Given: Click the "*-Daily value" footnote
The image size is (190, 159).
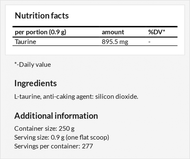Looking at the screenshot, I should pos(32,64).
